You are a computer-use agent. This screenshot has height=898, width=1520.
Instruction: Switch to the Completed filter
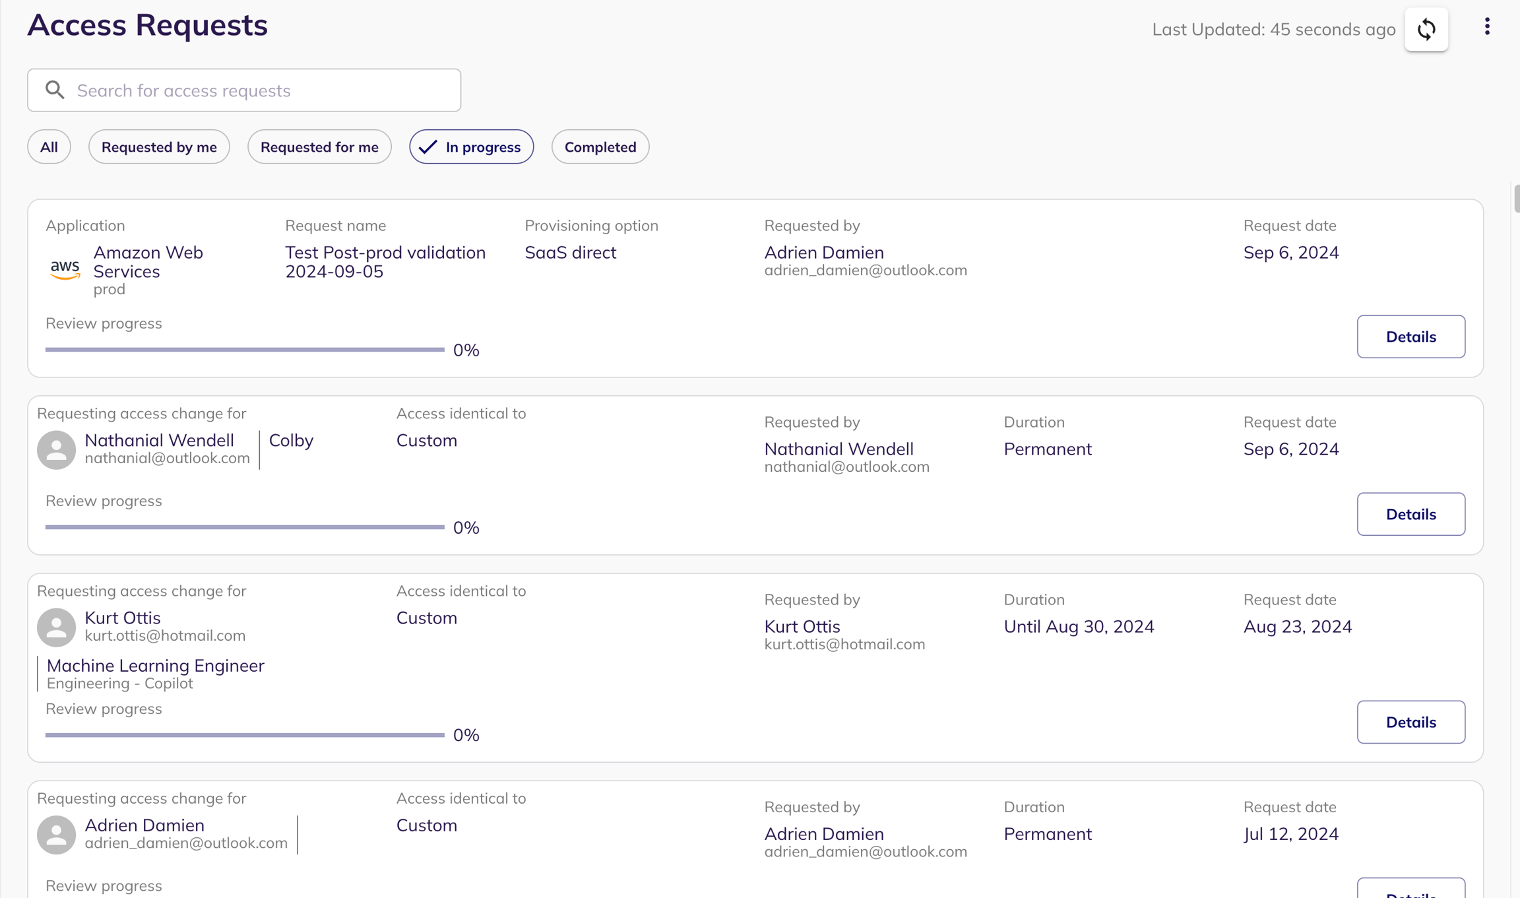600,146
